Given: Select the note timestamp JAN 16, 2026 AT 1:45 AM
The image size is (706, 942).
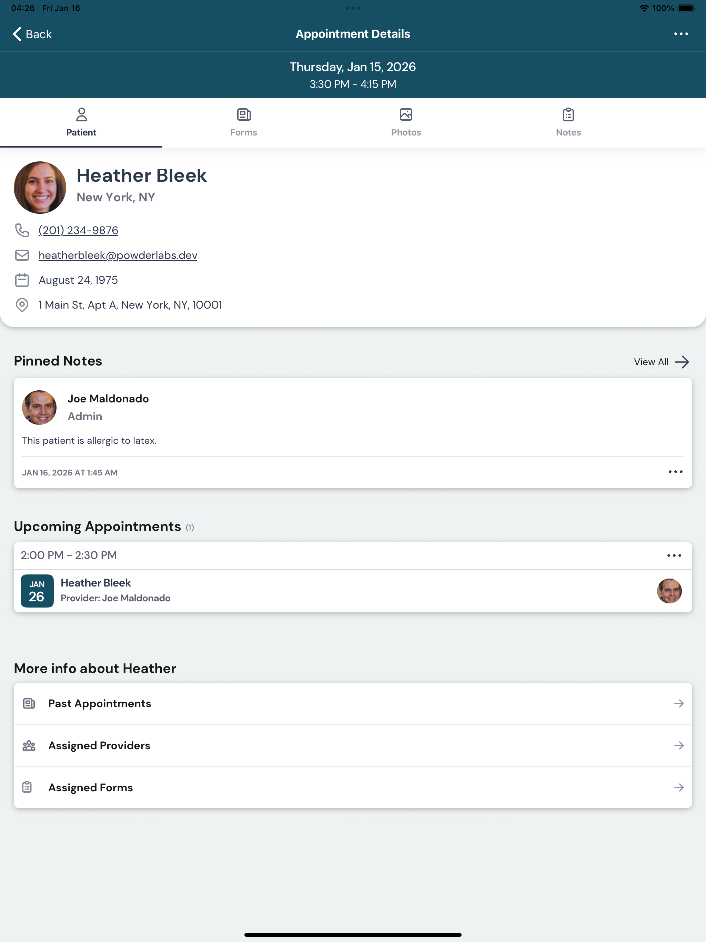Looking at the screenshot, I should tap(70, 473).
